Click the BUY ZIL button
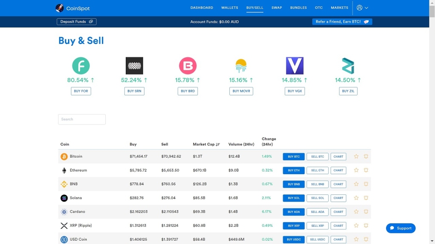This screenshot has height=244, width=435. coord(348,91)
